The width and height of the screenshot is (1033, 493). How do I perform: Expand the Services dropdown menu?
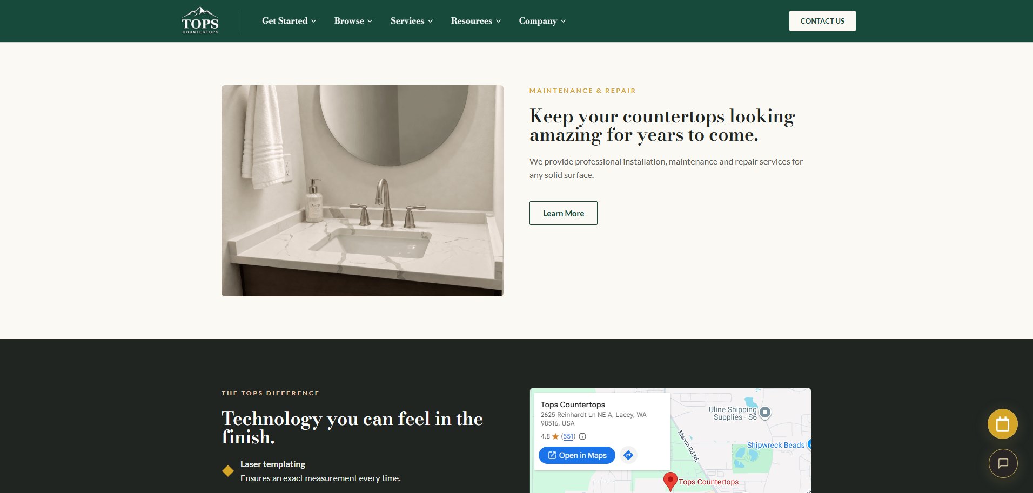coord(412,21)
